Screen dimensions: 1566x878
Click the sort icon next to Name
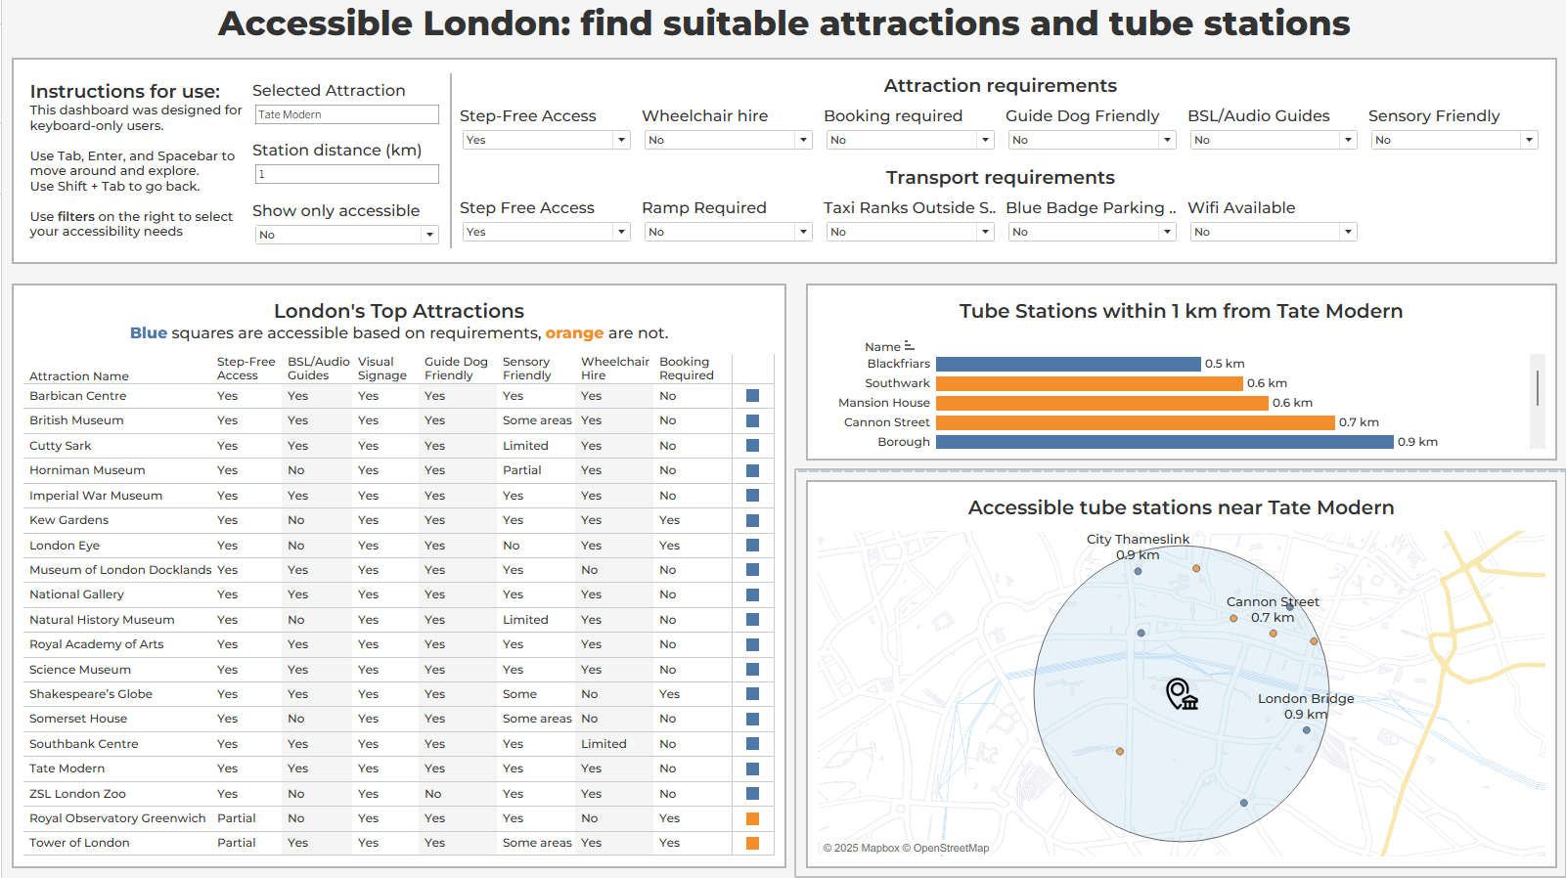click(910, 346)
